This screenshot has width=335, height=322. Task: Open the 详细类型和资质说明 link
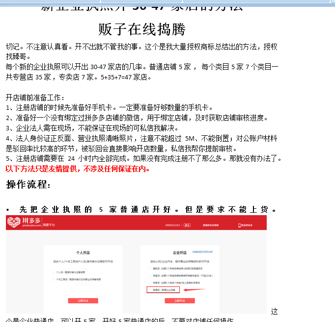(202, 251)
